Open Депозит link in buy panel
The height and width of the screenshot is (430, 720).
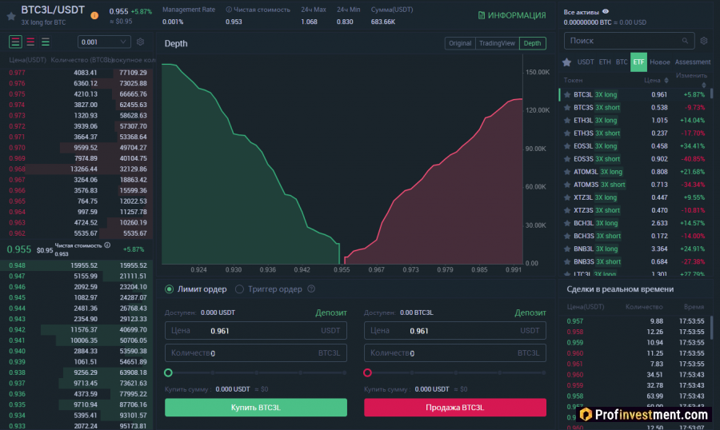[331, 313]
